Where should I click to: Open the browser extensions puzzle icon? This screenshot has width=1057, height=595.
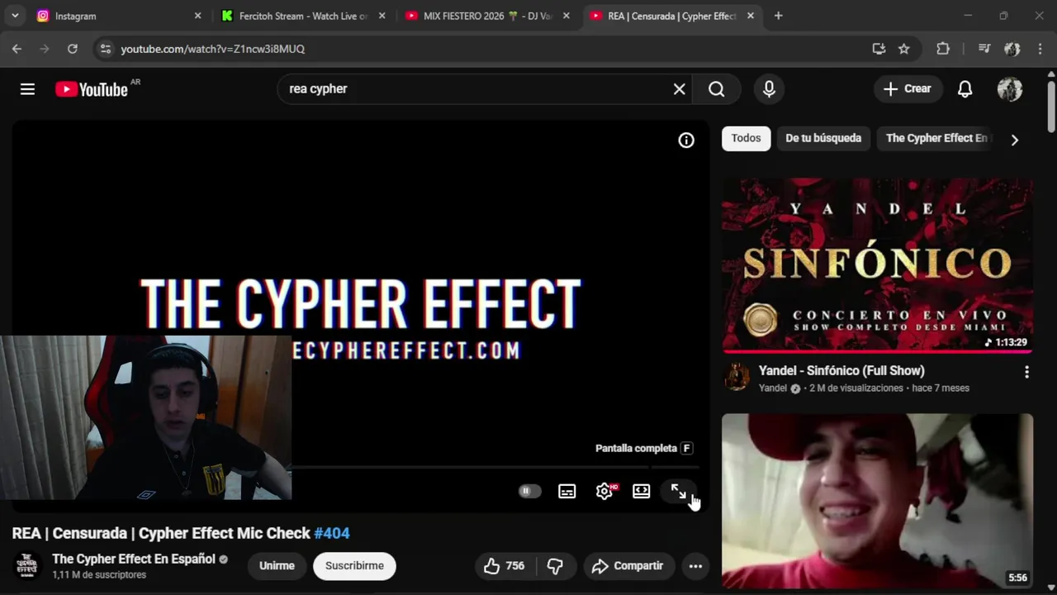[x=943, y=49]
